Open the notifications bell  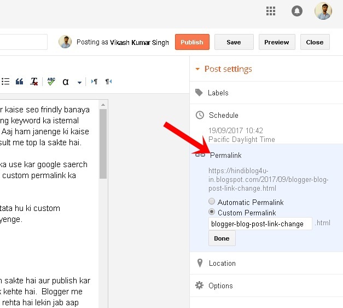click(x=297, y=11)
